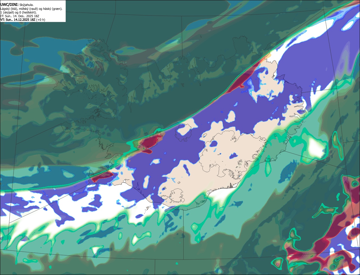Image resolution: width=360 pixels, height=275 pixels.
Task: Click the 'Lágský (blá), miðský (rauð)' legend line
Action: [x=31, y=9]
